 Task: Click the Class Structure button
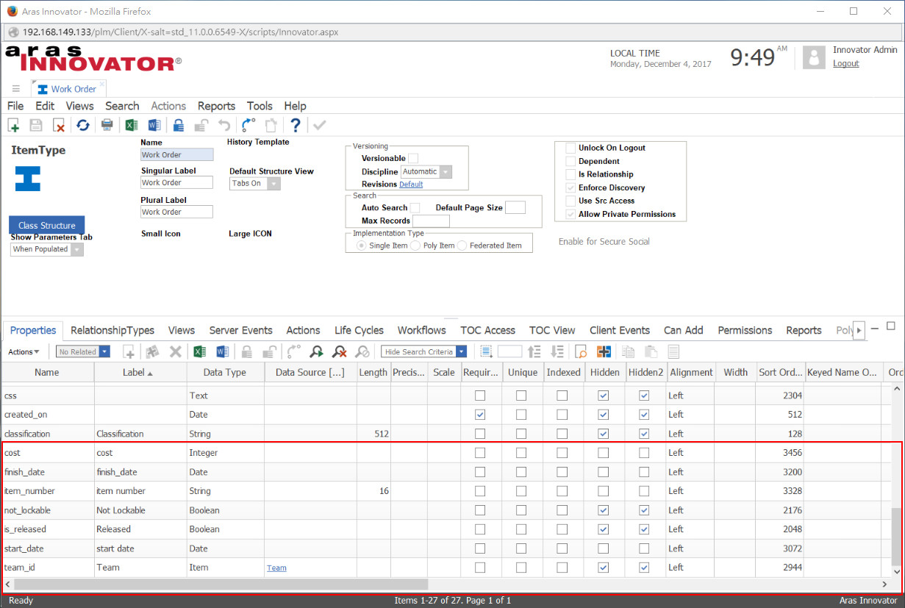tap(47, 226)
